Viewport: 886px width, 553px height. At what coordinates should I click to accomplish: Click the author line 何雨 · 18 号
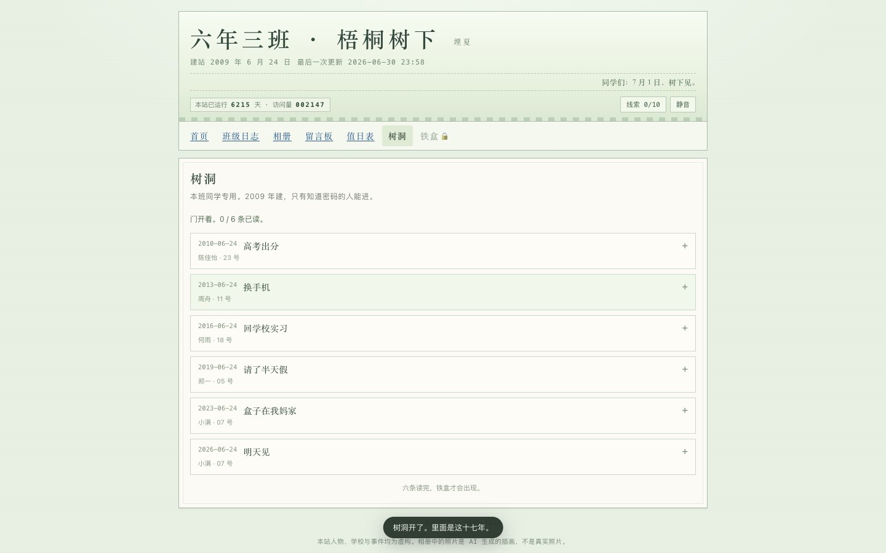(x=215, y=340)
